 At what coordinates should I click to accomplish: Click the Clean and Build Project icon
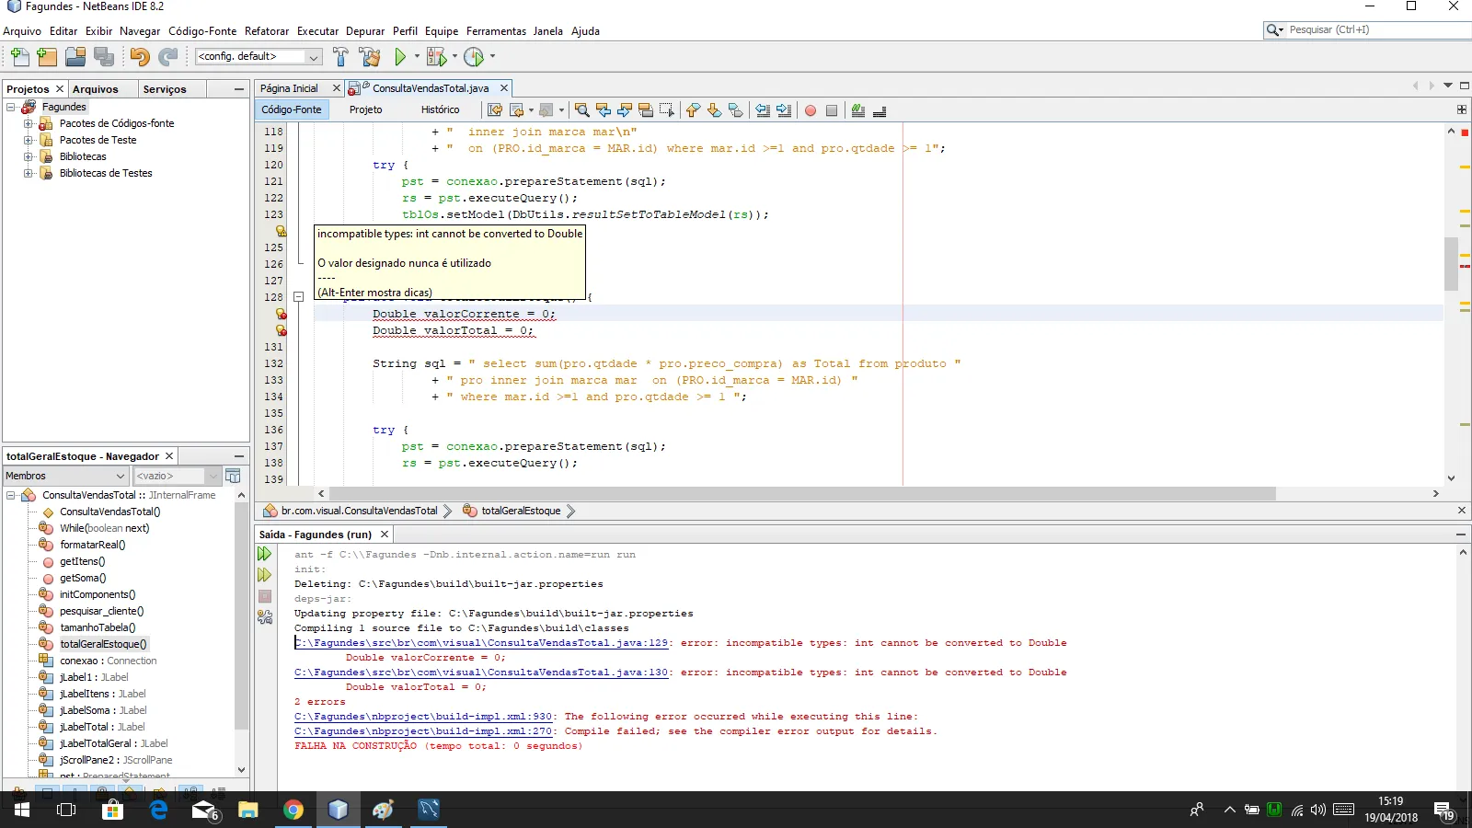pos(370,57)
